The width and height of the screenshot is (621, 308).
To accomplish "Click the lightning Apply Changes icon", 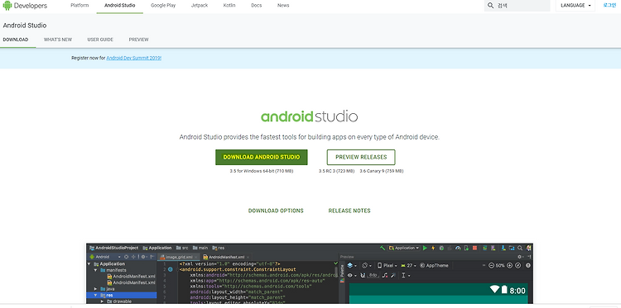I will tap(433, 248).
